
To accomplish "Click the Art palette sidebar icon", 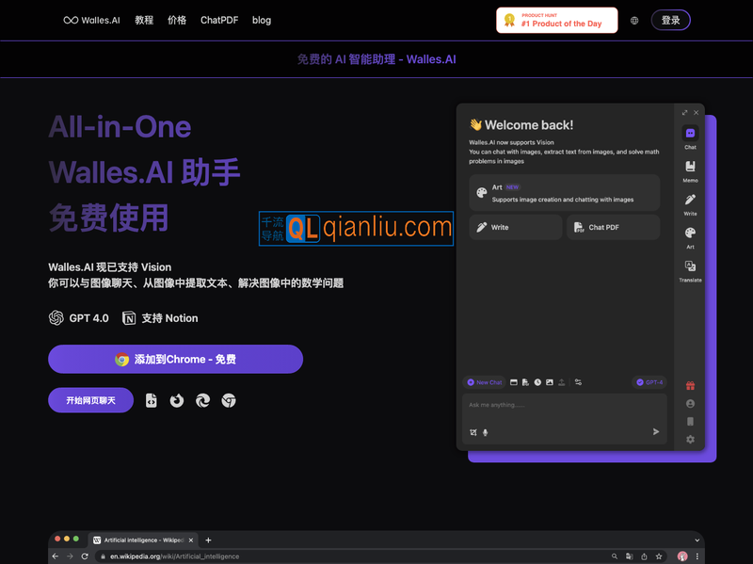I will pos(690,234).
